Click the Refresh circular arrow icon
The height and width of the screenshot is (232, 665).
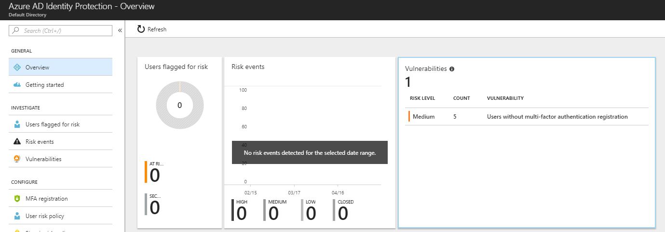point(141,29)
